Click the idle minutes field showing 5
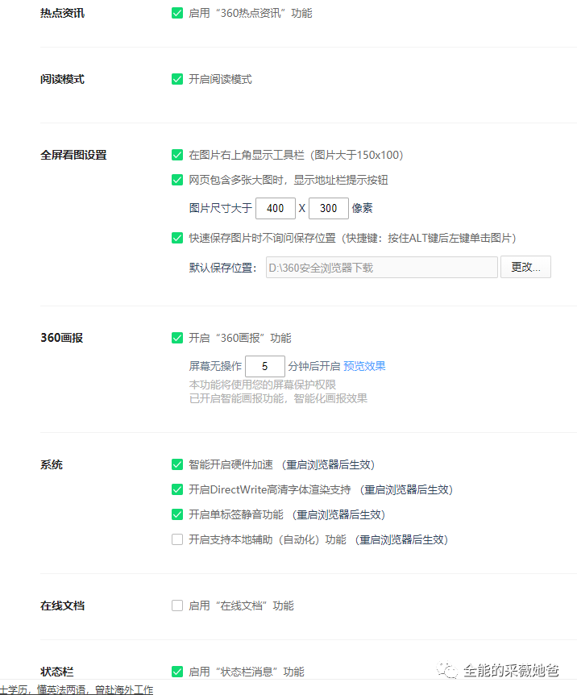This screenshot has height=695, width=577. click(264, 366)
